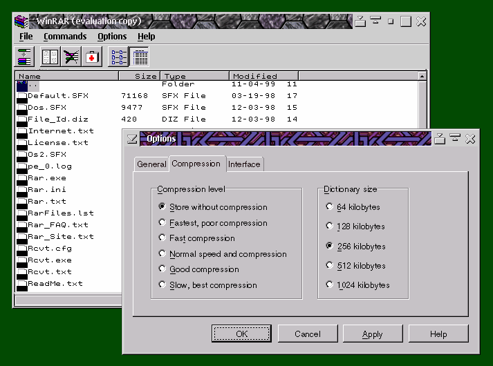
Task: Select Fast compression option
Action: point(197,238)
